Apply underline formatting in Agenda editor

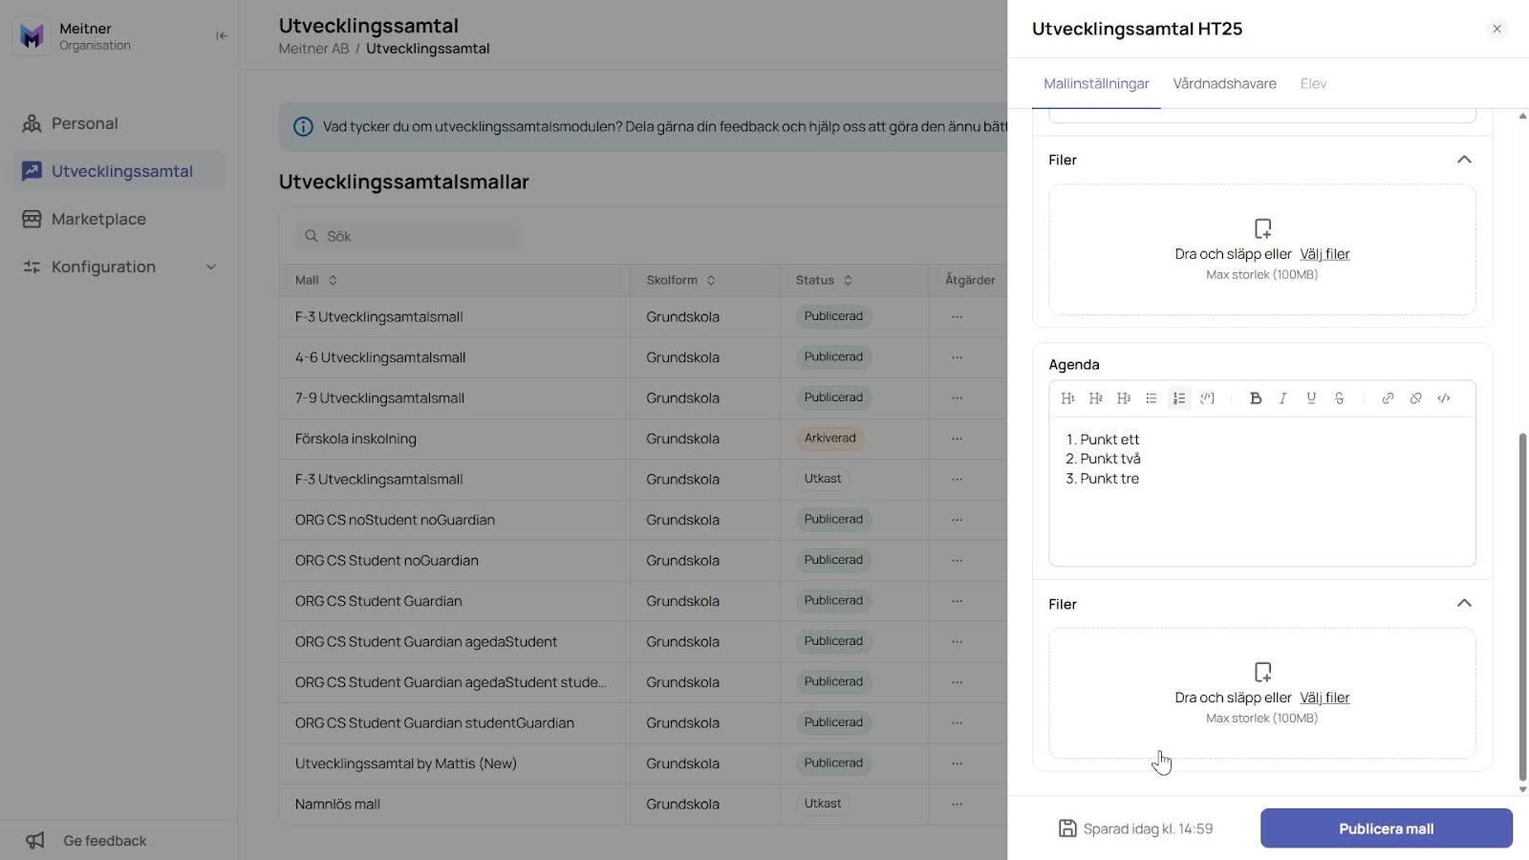tap(1311, 398)
